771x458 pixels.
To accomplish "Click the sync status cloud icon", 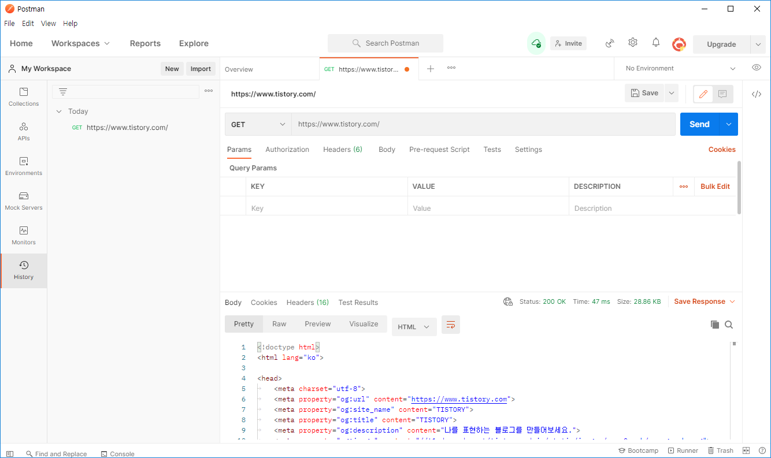I will [x=536, y=43].
